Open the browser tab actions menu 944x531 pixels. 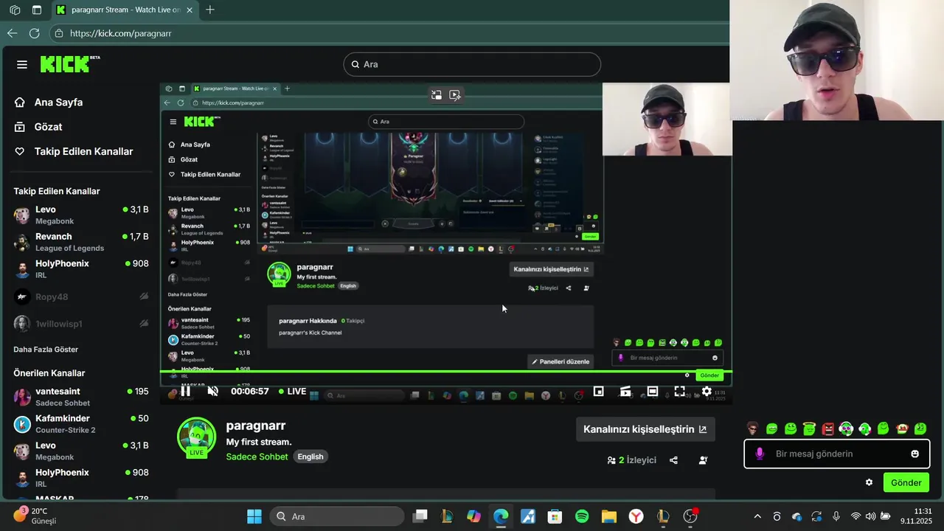[37, 10]
